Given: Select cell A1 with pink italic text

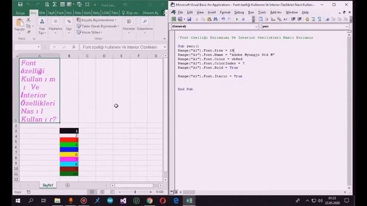Looking at the screenshot, I should (x=40, y=90).
